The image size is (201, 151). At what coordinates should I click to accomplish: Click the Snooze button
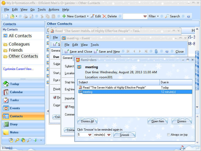(124, 135)
